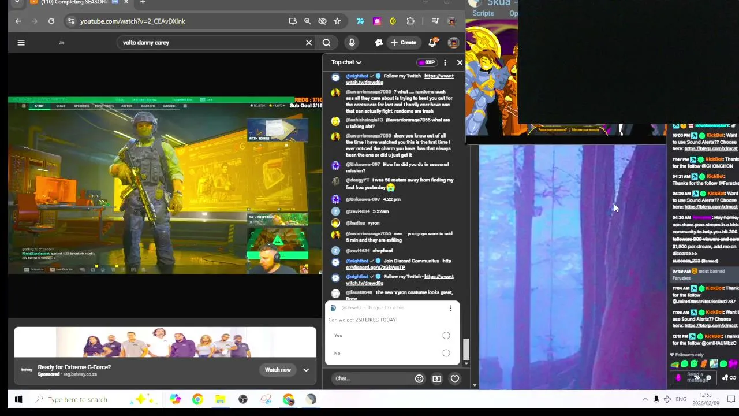
Task: Open the Windows Start menu
Action: [18, 399]
